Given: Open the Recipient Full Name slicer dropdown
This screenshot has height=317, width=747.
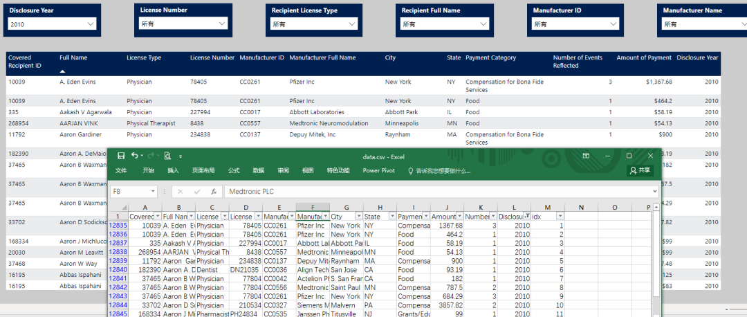Looking at the screenshot, I should pyautogui.click(x=444, y=24).
